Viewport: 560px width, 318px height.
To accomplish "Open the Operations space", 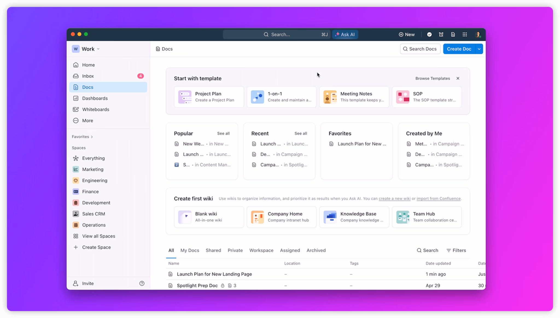I will click(x=108, y=225).
